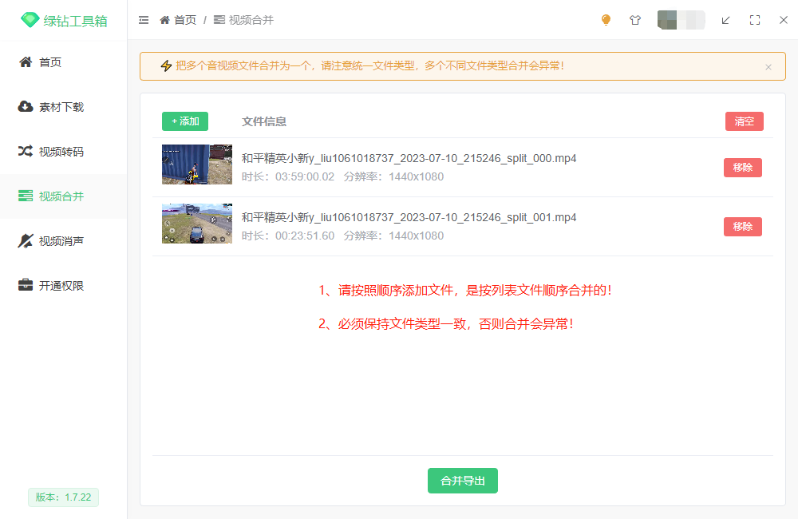Clear the file list with 清空

point(743,121)
